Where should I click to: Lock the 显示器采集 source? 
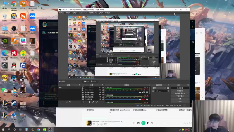[x=103, y=99]
